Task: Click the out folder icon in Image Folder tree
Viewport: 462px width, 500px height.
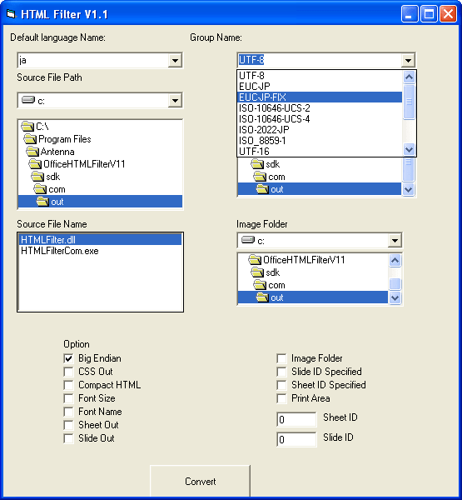Action: [262, 297]
